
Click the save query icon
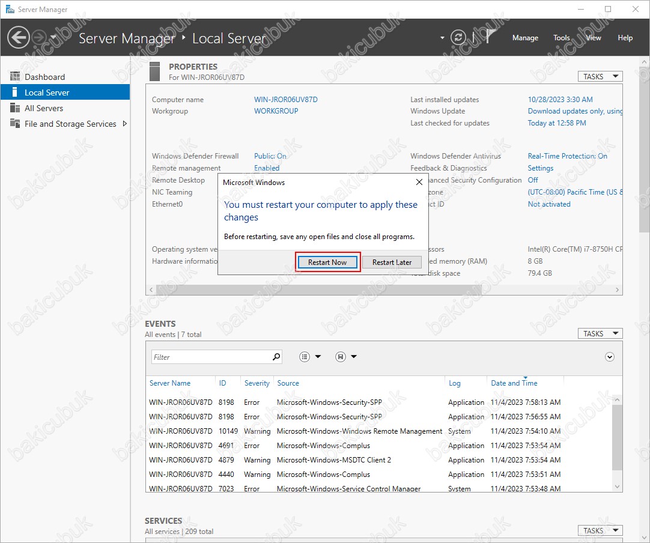341,356
